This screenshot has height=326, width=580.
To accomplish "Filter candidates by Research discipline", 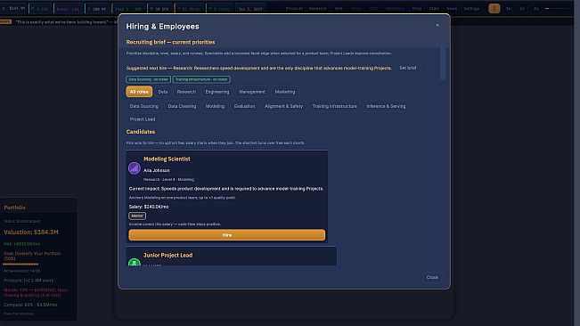I will (x=186, y=92).
